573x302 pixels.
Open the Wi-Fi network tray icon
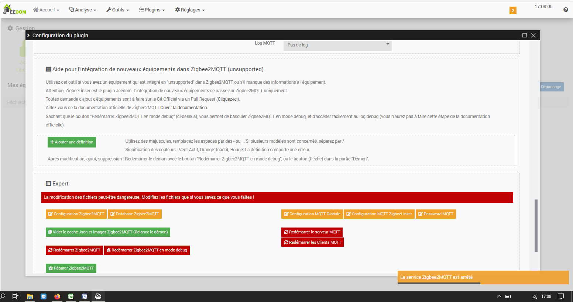click(x=535, y=296)
